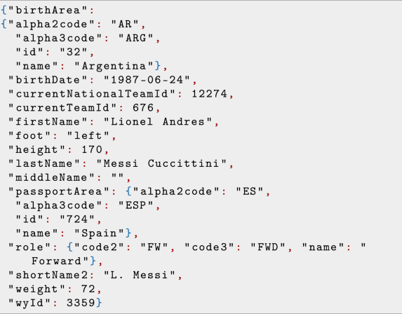Click the empty middleName value
This screenshot has width=402, height=314.
point(118,177)
